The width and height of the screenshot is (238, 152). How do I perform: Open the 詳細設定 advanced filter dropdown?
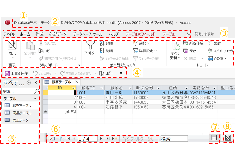[144, 51]
